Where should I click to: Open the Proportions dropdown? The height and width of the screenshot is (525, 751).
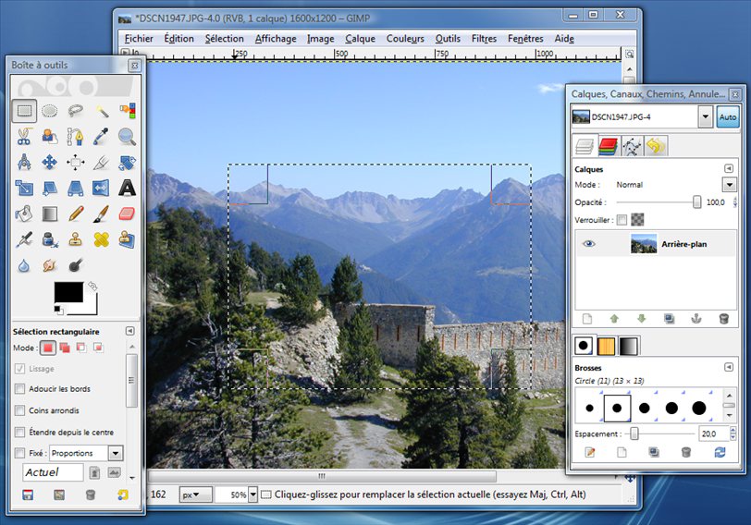point(116,453)
